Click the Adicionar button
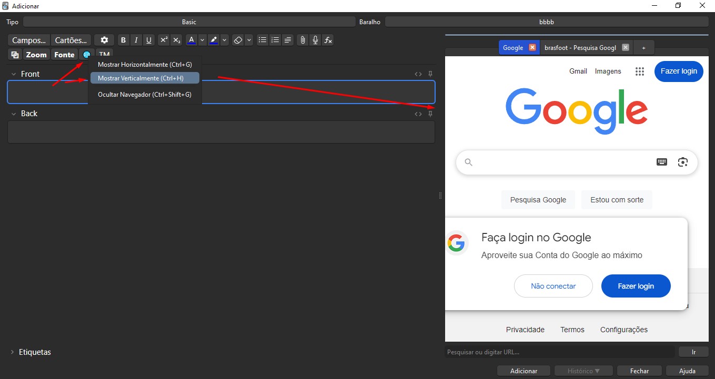715x379 pixels. [523, 371]
